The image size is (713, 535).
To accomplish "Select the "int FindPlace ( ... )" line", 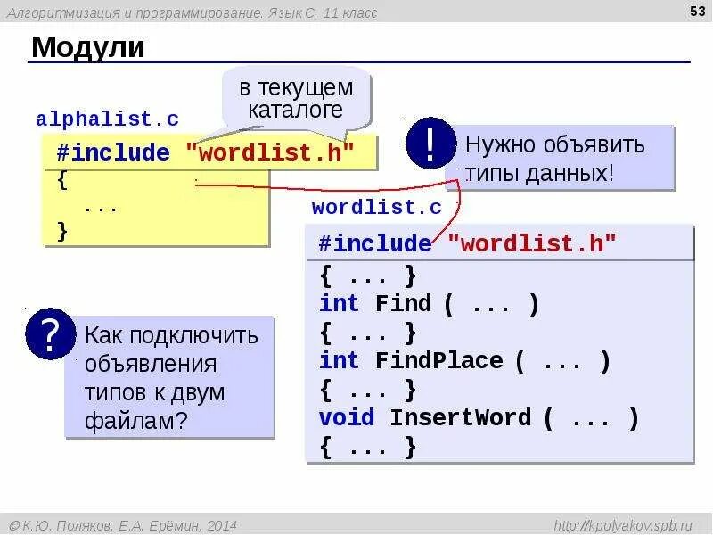I will coord(464,361).
